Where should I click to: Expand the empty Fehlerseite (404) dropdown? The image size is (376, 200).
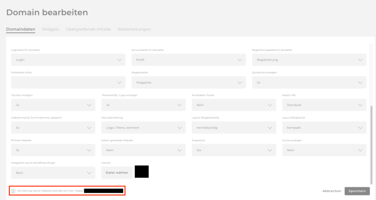pos(68,83)
